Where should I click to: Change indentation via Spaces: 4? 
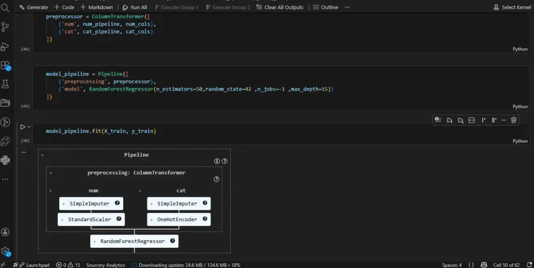(x=452, y=265)
